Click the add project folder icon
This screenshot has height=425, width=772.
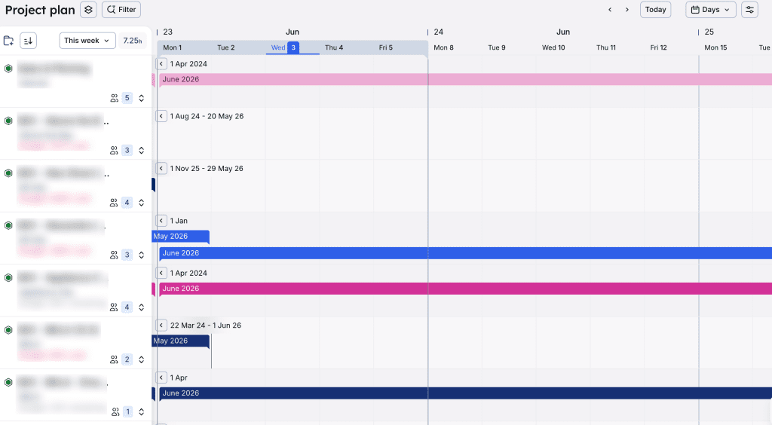pos(8,41)
